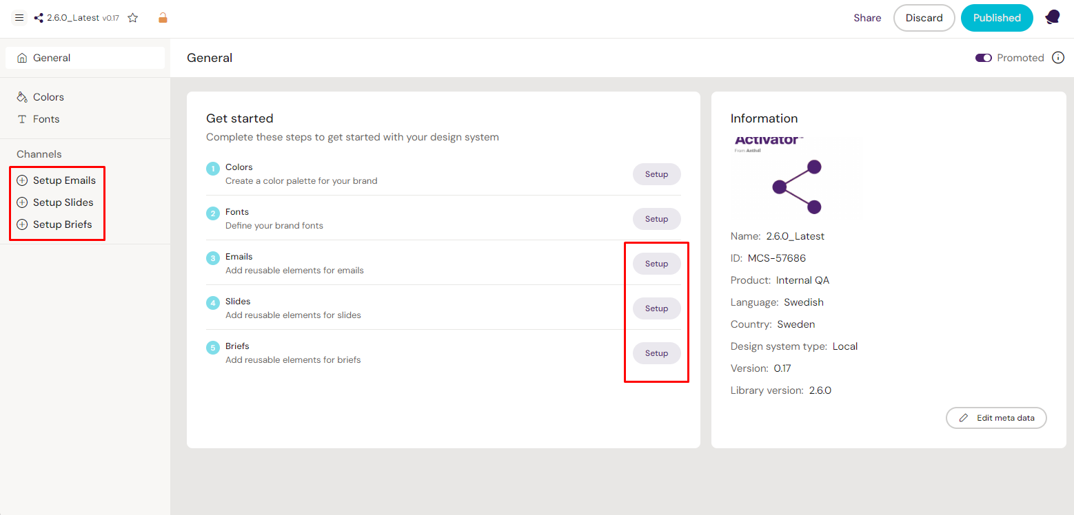Click the plus icon for Setup Briefs

pos(22,224)
